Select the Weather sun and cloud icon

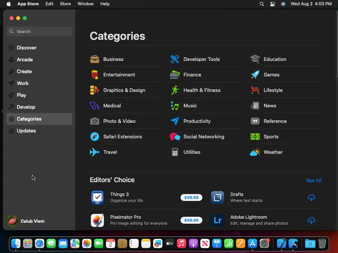point(255,152)
